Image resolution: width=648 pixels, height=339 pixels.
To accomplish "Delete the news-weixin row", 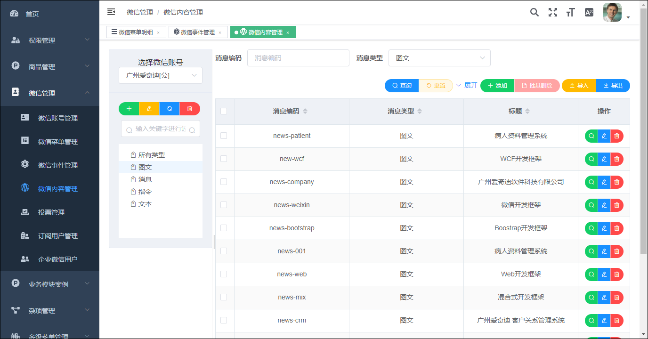I will click(617, 205).
